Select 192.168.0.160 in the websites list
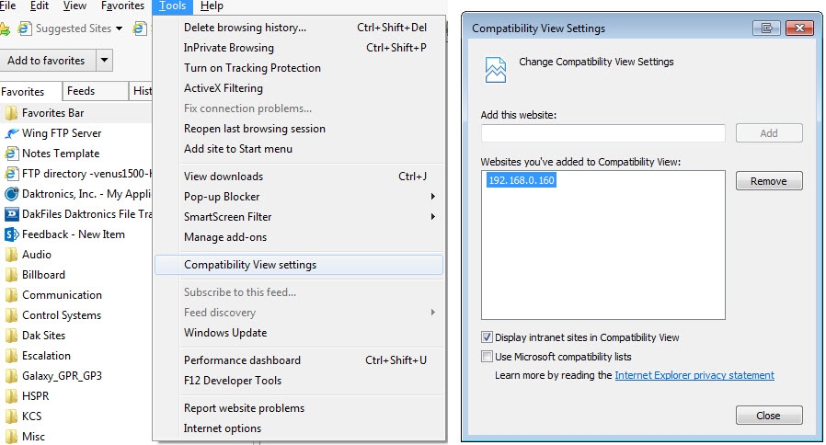Viewport: 826px width, 445px height. pos(522,181)
